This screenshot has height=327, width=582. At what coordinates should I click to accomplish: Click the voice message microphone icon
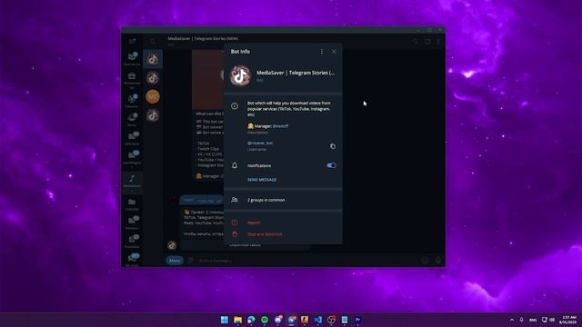438,261
